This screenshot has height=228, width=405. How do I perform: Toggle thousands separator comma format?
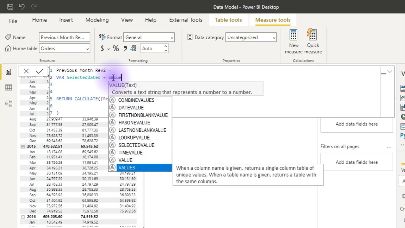(125, 48)
